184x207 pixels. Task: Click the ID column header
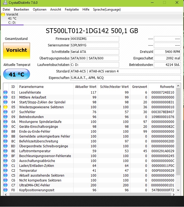tap(13, 87)
